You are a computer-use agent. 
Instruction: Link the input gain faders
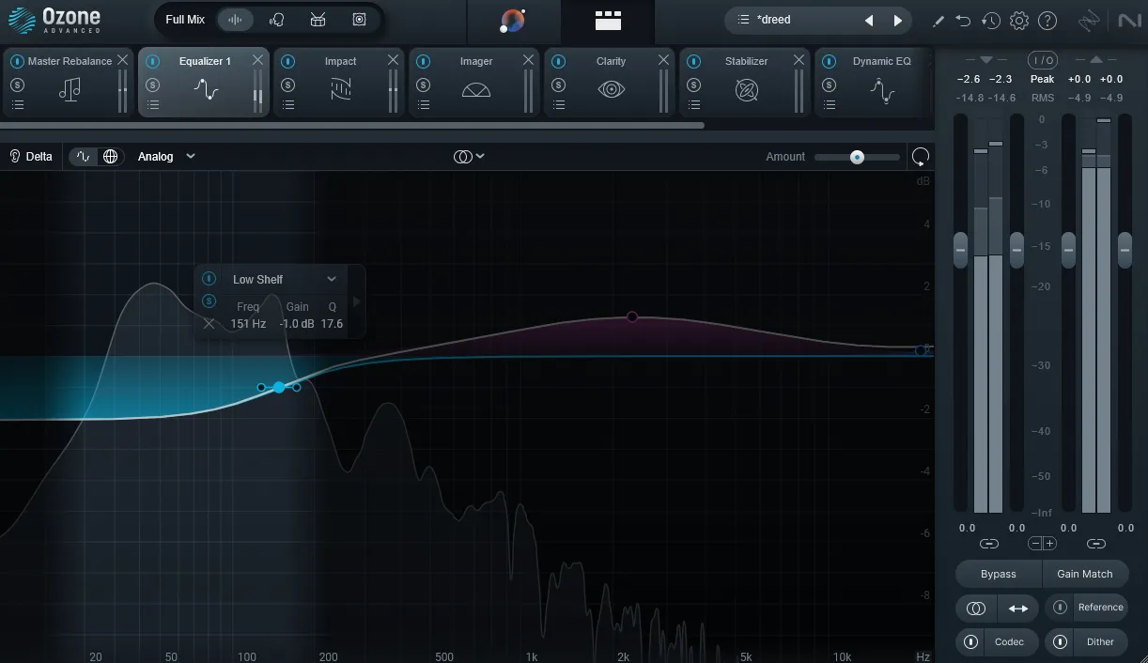tap(988, 544)
